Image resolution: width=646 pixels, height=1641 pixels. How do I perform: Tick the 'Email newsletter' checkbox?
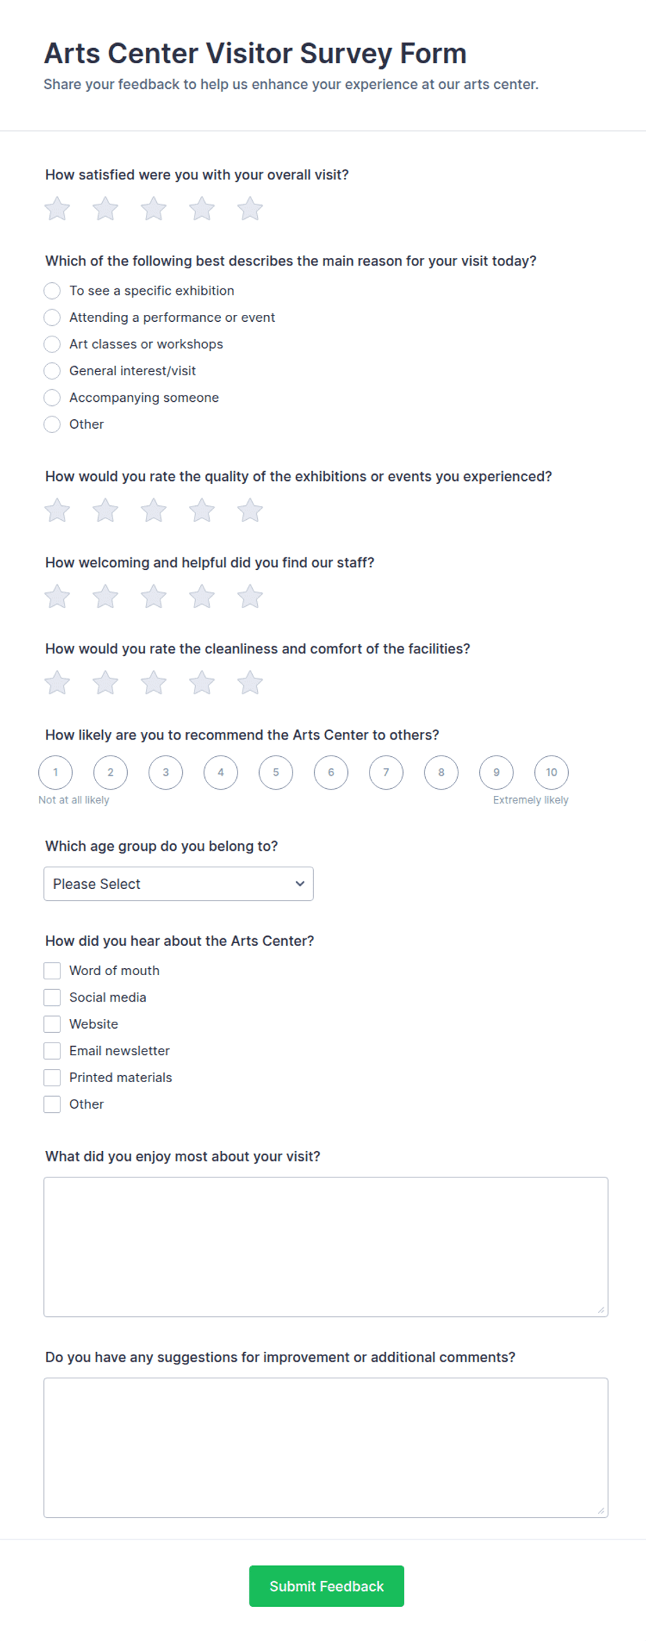[x=52, y=1051]
